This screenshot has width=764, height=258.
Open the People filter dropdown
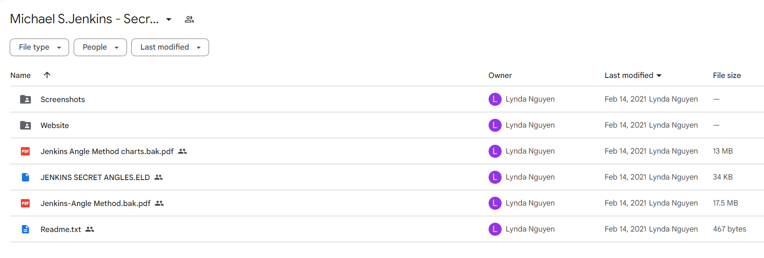pyautogui.click(x=100, y=47)
